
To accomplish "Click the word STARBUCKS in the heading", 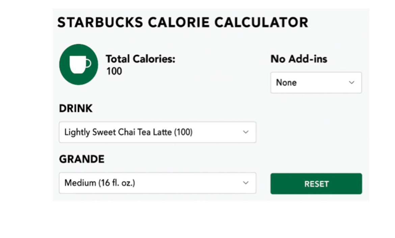I will [x=101, y=23].
